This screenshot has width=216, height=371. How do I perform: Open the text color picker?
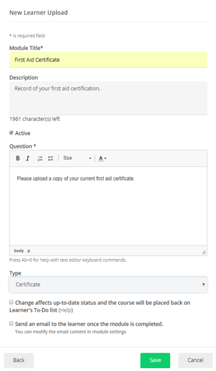[x=102, y=158]
